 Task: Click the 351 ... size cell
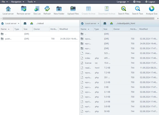point(107,77)
